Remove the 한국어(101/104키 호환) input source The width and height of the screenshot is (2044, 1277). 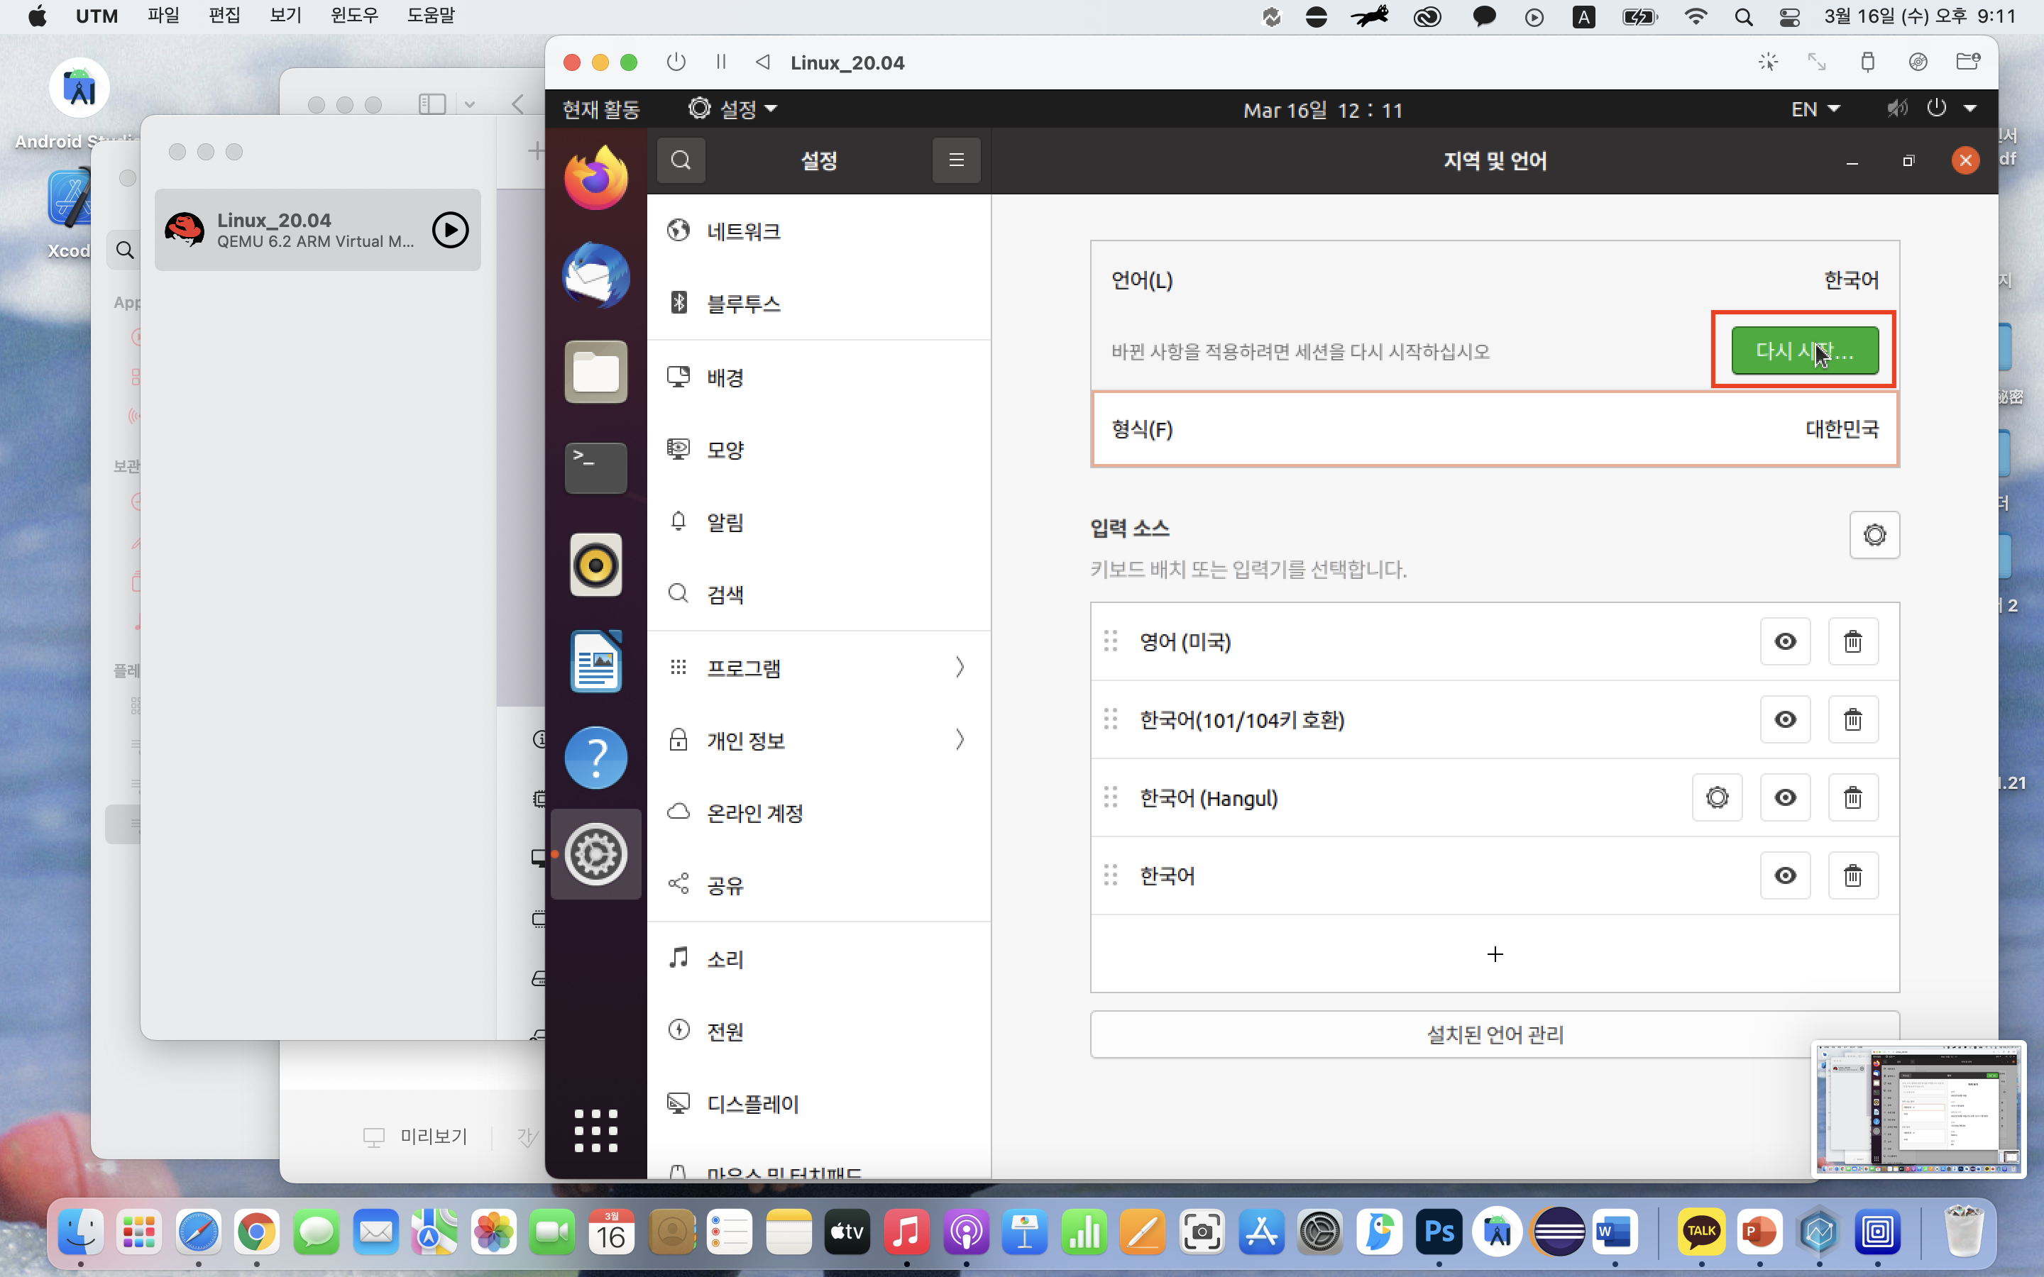click(x=1852, y=719)
